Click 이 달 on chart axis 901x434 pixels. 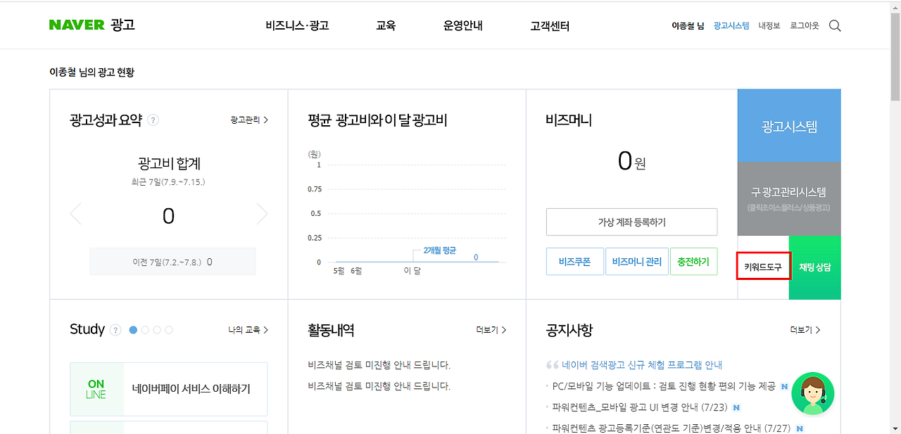[412, 271]
